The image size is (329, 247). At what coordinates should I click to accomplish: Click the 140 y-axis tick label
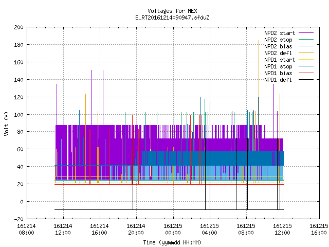[x=19, y=80]
